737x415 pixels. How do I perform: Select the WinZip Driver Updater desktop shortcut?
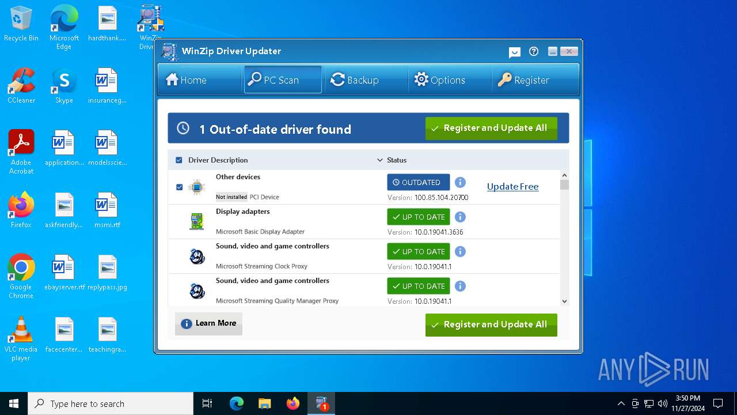click(150, 28)
